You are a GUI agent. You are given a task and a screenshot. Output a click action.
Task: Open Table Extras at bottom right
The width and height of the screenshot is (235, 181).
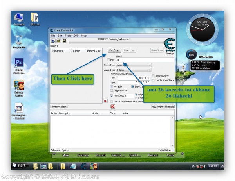coord(164,150)
